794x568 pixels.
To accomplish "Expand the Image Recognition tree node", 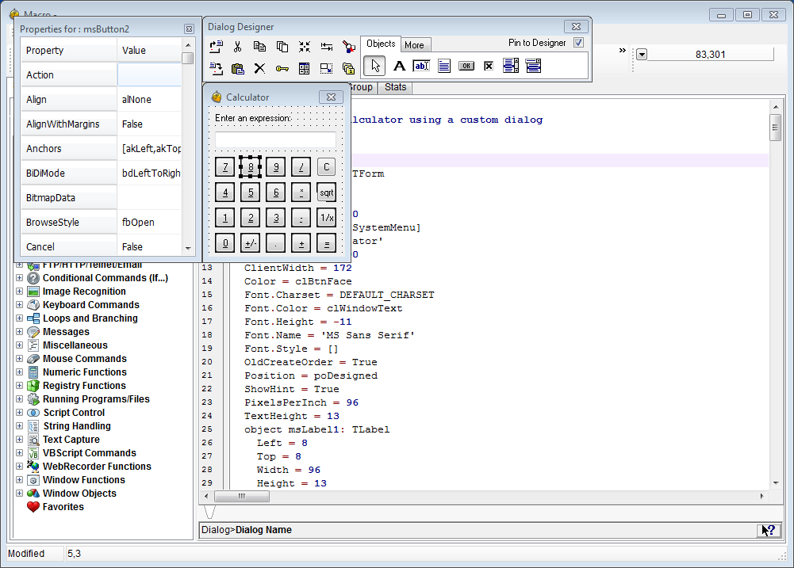I will [x=19, y=292].
